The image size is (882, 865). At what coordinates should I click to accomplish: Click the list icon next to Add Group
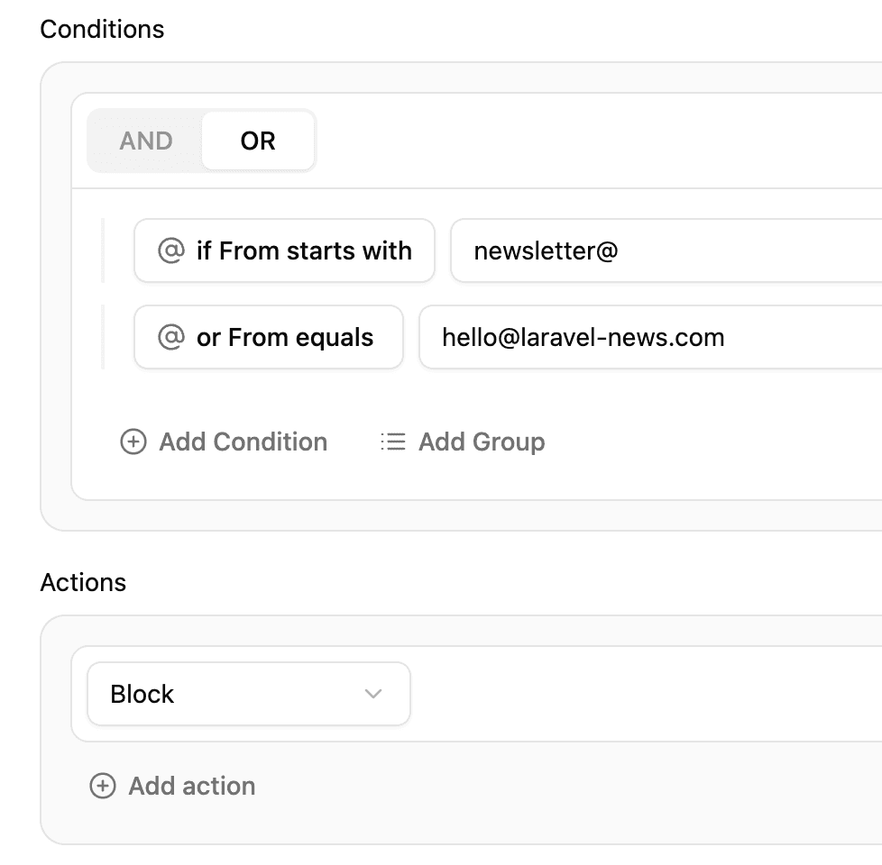pos(392,442)
